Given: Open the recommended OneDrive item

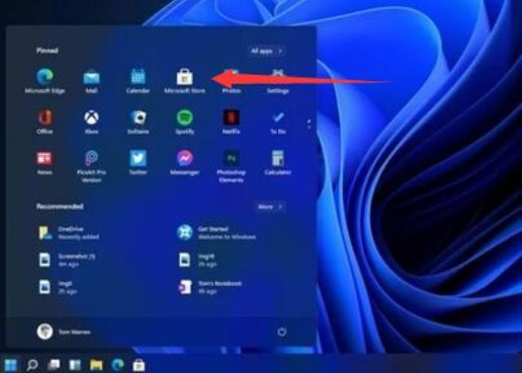Looking at the screenshot, I should 69,233.
